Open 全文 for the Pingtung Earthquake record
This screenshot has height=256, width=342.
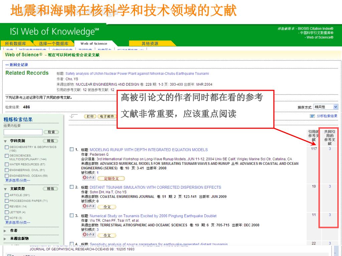coord(107,235)
